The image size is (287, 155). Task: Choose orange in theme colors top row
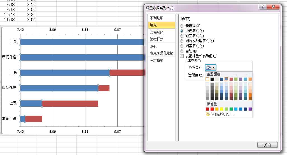point(250,79)
